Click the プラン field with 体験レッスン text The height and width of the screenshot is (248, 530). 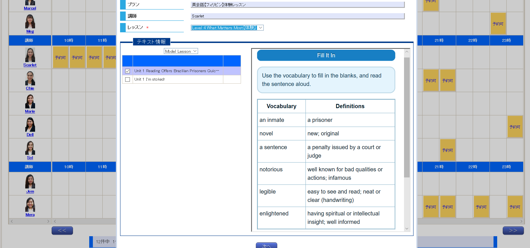297,5
